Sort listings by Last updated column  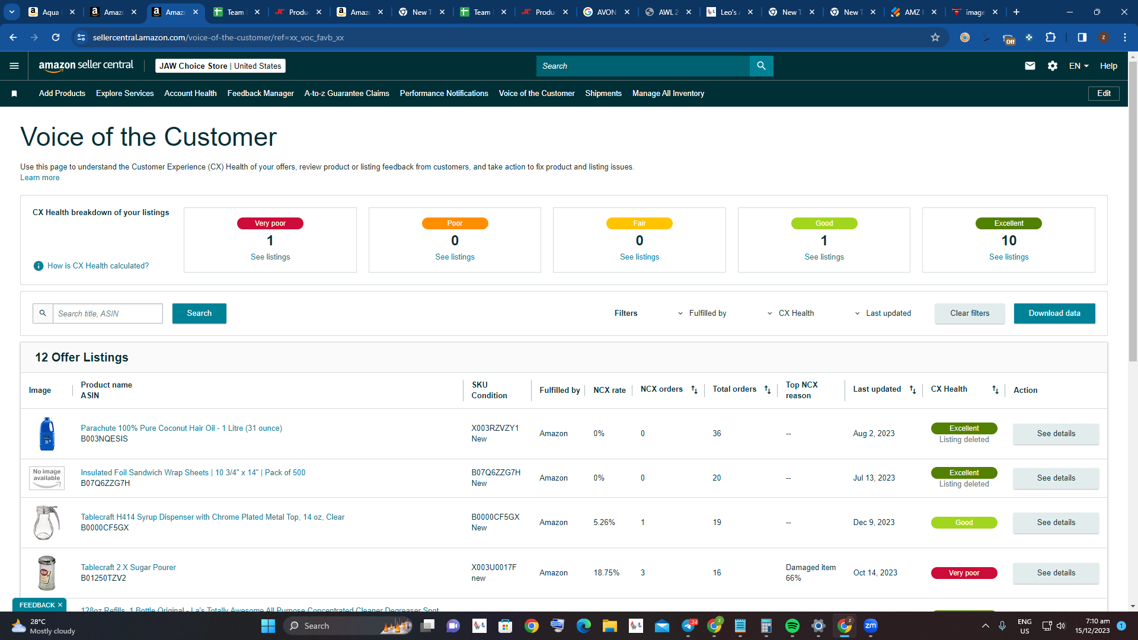click(x=913, y=390)
